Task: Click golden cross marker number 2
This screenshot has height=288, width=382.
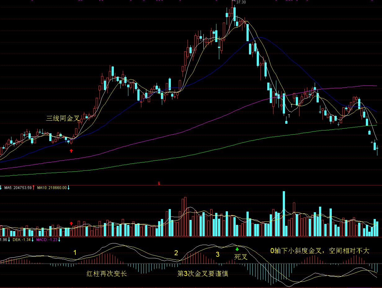Action: pos(176,253)
